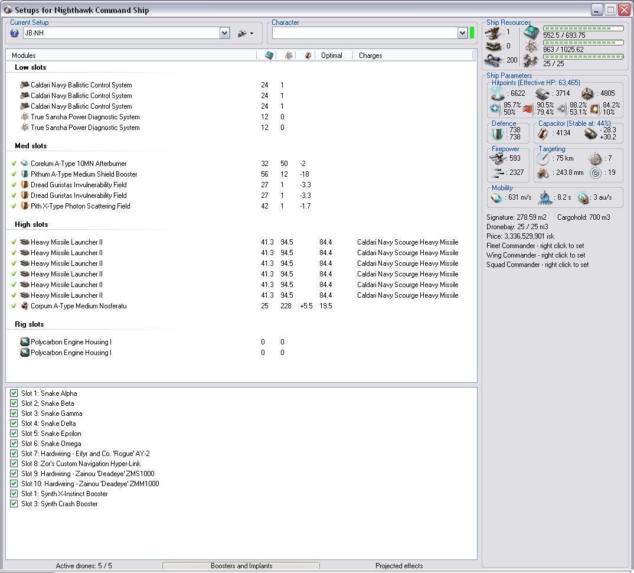The height and width of the screenshot is (573, 634).
Task: Click the blue help question mark icon
Action: click(x=15, y=33)
